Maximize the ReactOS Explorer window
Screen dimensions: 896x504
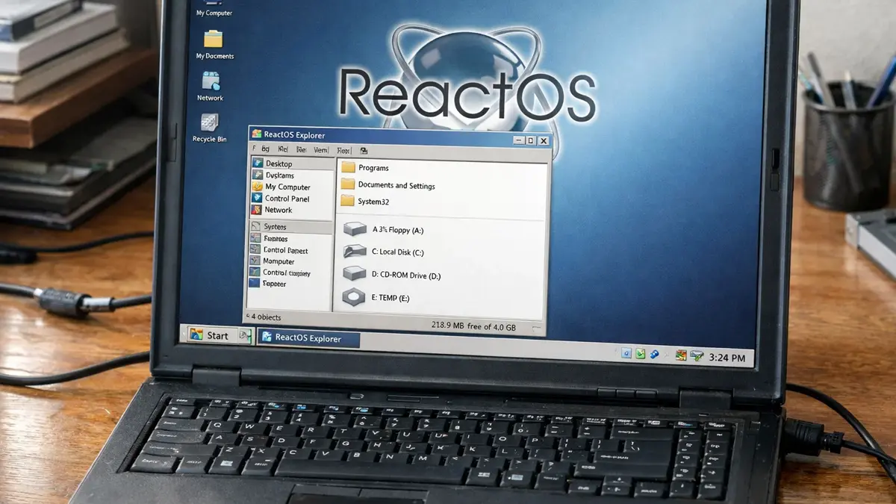click(530, 140)
